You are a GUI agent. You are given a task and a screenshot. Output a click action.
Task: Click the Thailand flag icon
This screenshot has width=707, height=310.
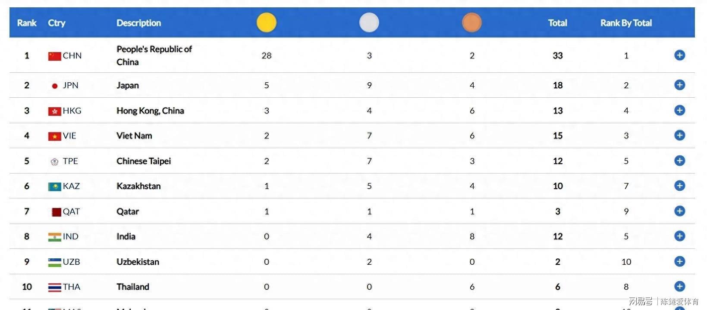[54, 287]
